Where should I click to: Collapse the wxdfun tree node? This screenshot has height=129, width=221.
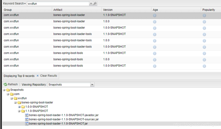(12, 98)
